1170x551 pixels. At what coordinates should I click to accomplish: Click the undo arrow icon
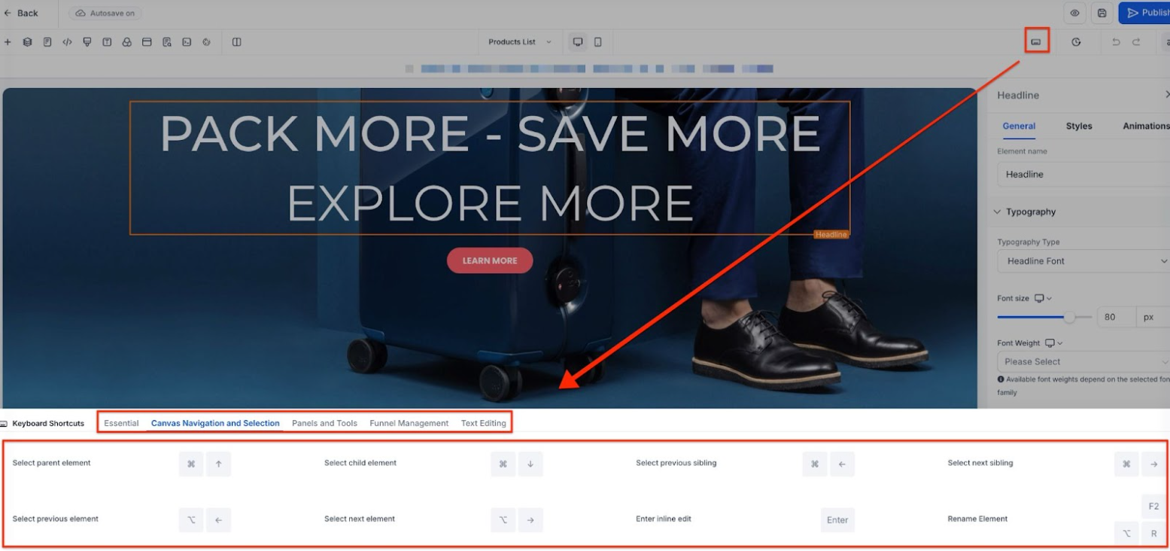pyautogui.click(x=1116, y=42)
